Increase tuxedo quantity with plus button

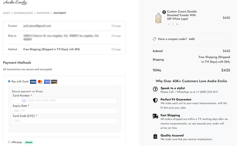pyautogui.click(x=177, y=24)
